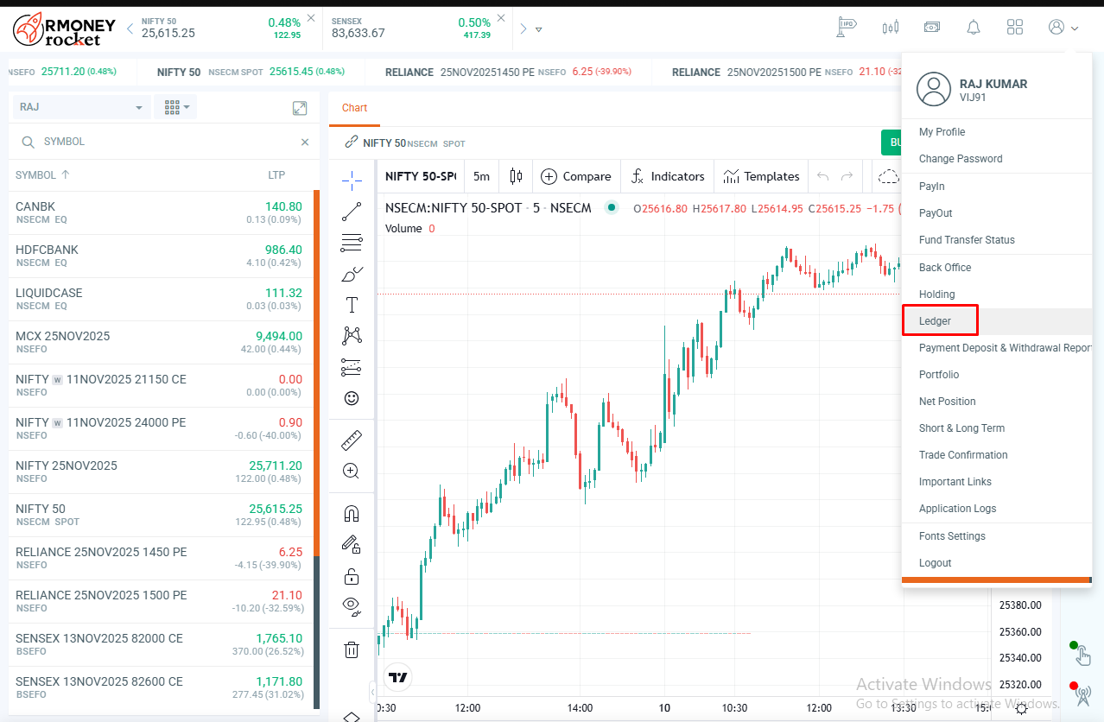Choose Logout in the profile menu
Image resolution: width=1104 pixels, height=722 pixels.
(936, 563)
